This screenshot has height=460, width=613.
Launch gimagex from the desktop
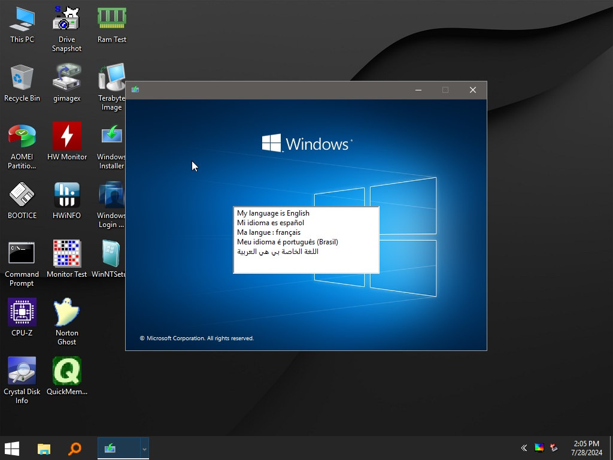pyautogui.click(x=67, y=83)
